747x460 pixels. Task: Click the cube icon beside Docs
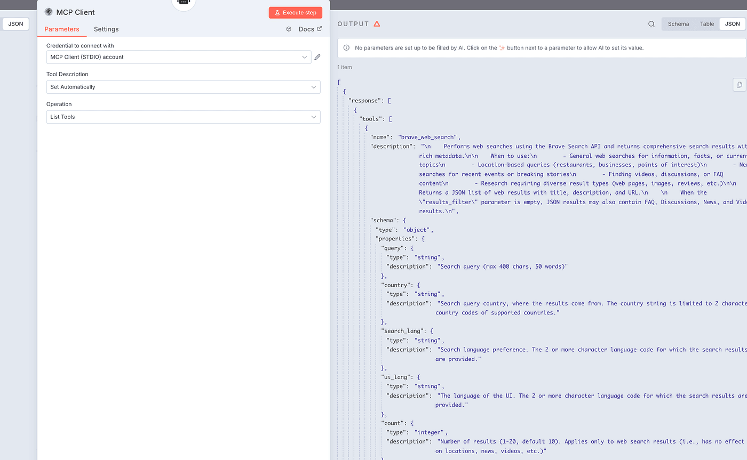pos(289,29)
